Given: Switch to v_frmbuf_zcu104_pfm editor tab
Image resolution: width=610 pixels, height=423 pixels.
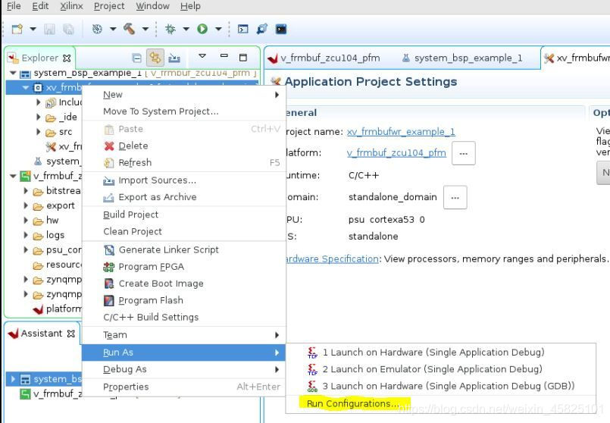Looking at the screenshot, I should (x=324, y=58).
